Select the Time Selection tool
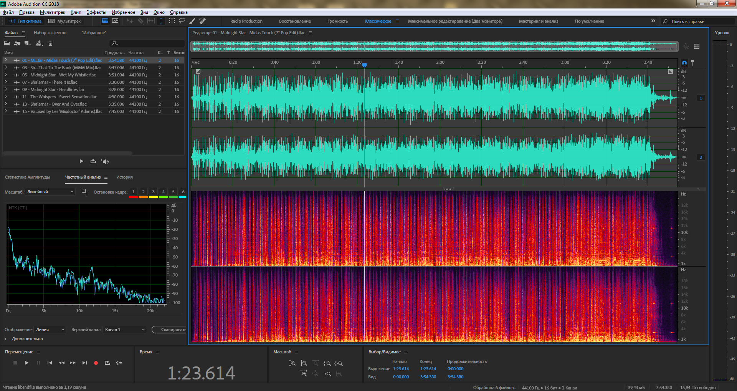This screenshot has width=737, height=391. (x=161, y=21)
